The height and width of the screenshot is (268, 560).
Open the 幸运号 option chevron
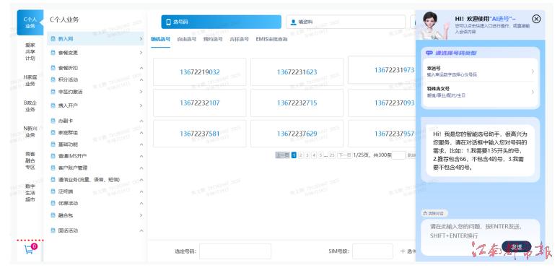533,72
